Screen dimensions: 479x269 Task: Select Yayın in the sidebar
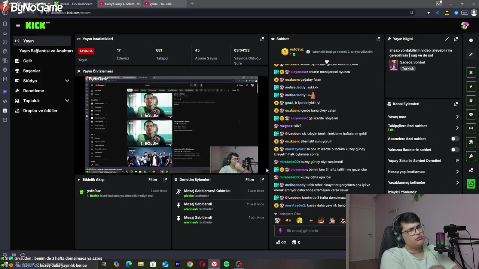42,41
